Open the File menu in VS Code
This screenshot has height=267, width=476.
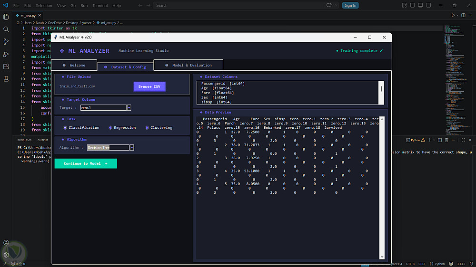pyautogui.click(x=16, y=5)
